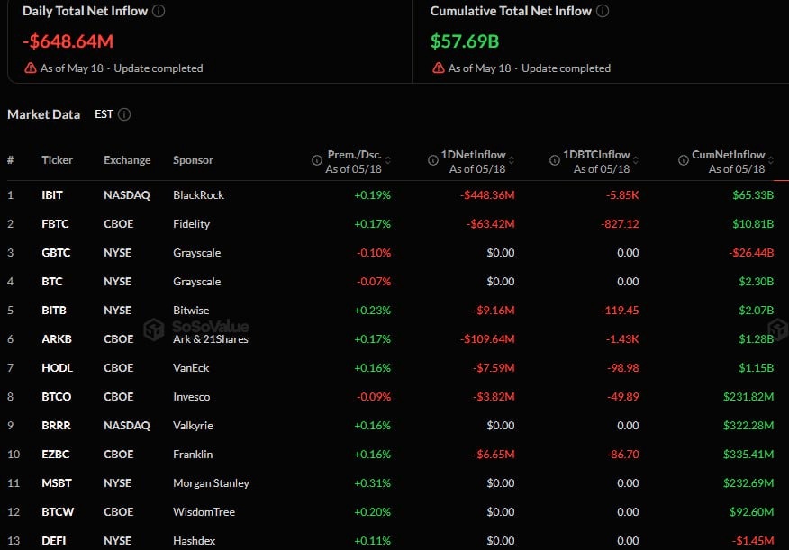Click info icon for Prem./Dsc. column
Image resolution: width=789 pixels, height=550 pixels.
coord(316,160)
